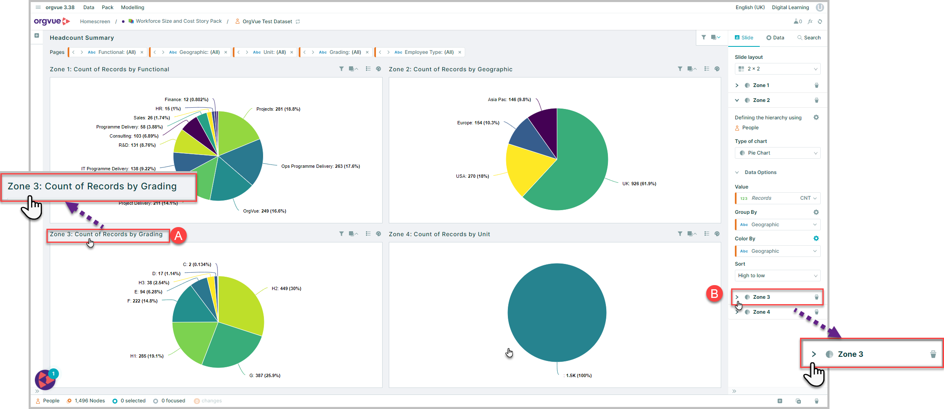
Task: Switch to the Slide tab
Action: (x=744, y=38)
